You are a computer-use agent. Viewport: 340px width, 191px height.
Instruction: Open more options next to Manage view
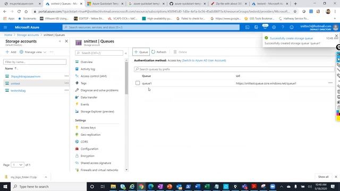tap(52, 52)
